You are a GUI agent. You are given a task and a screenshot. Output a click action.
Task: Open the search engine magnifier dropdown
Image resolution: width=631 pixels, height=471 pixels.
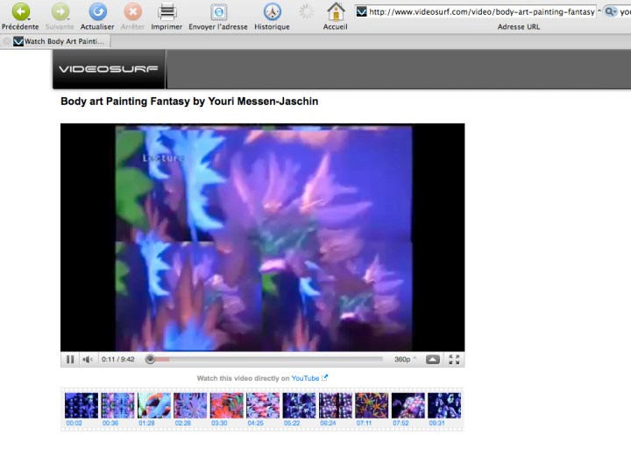click(611, 12)
